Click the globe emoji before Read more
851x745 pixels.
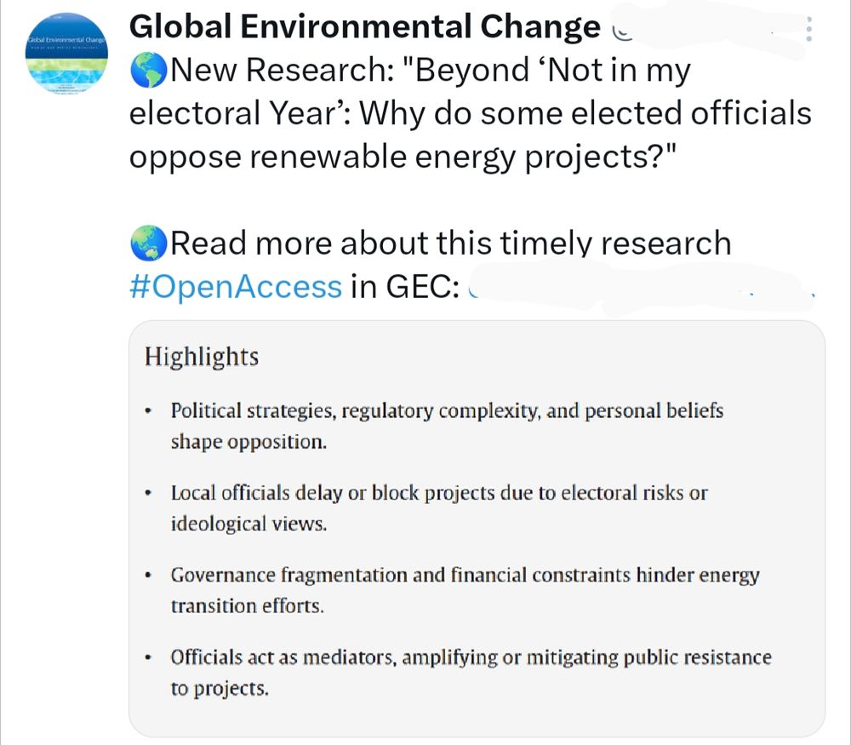click(149, 244)
